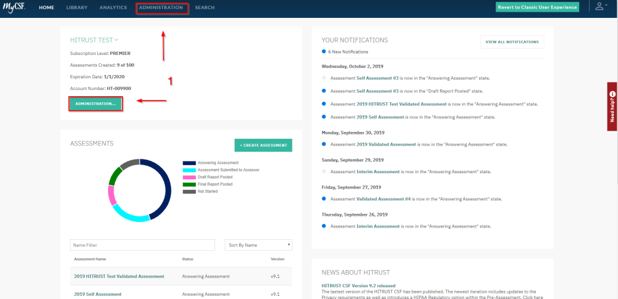
Task: Click the Monday, September 30, 2019 heading
Action: click(353, 133)
